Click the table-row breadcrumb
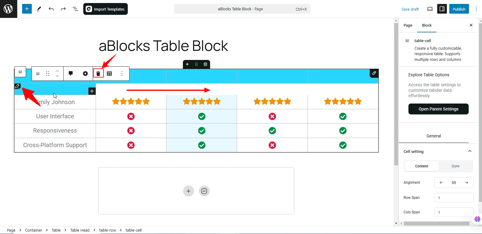 tap(108, 230)
